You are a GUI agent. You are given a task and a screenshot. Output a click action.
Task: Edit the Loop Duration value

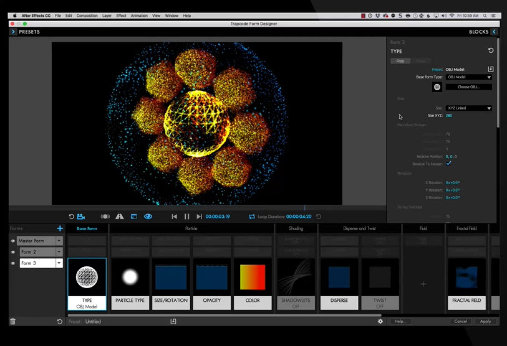pyautogui.click(x=299, y=217)
